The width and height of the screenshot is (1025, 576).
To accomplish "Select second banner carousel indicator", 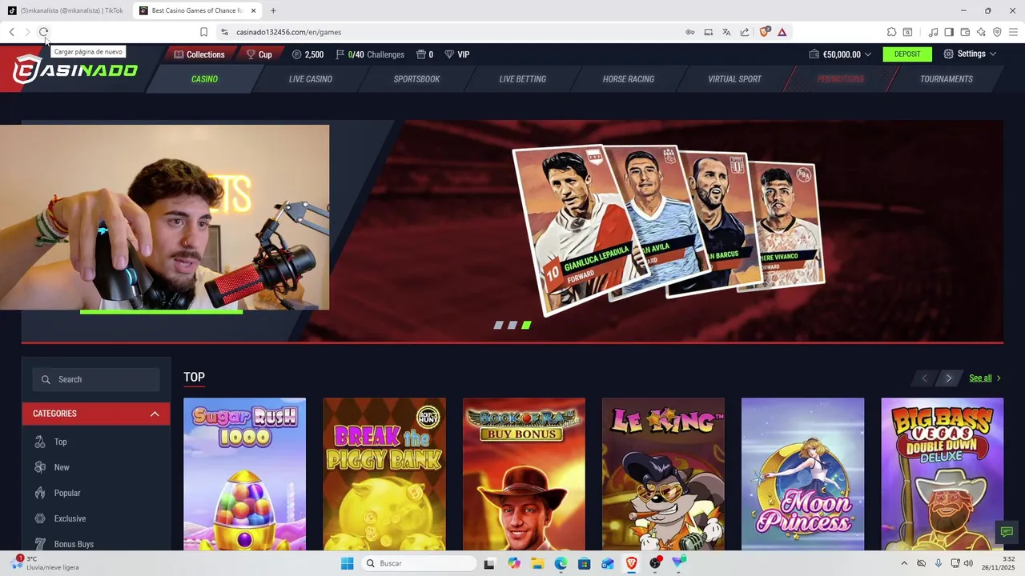I will [x=512, y=325].
